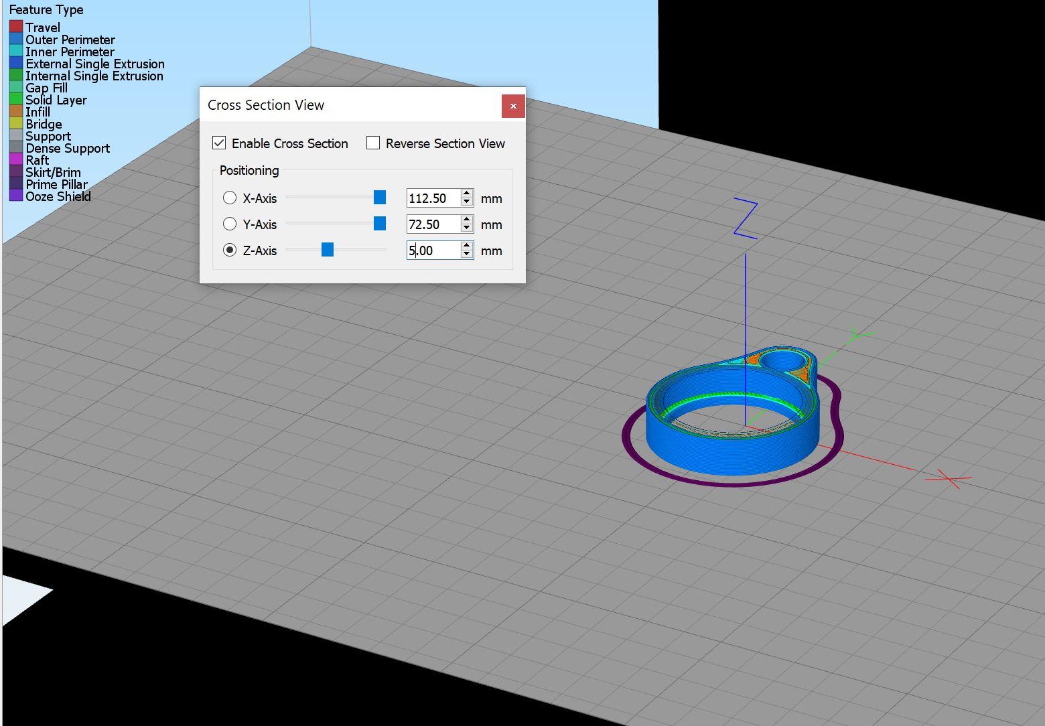Click the Feature Type legend heading
The height and width of the screenshot is (726, 1045).
46,10
